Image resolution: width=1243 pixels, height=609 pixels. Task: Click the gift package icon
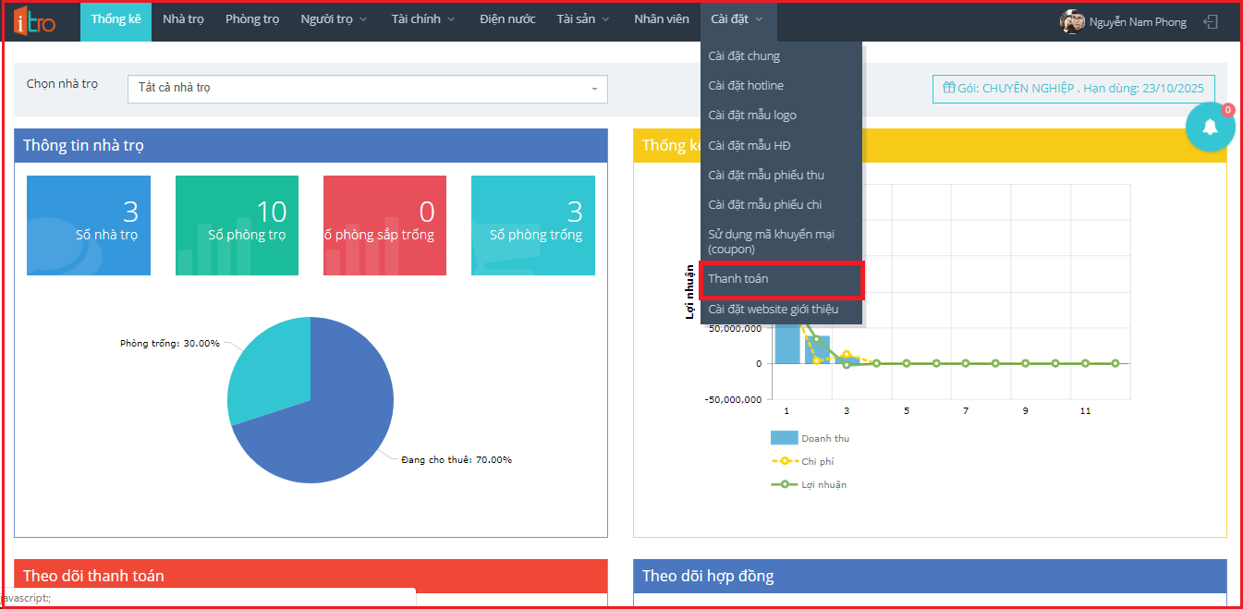(948, 89)
